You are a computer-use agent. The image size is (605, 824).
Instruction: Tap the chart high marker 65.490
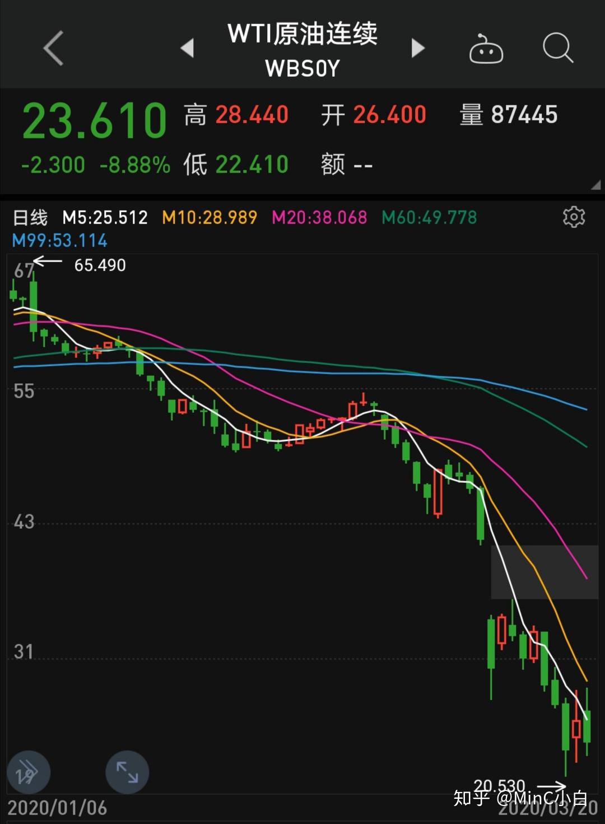[100, 265]
